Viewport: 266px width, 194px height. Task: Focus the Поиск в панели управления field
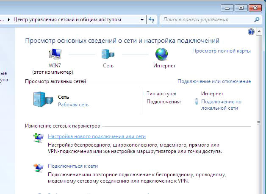[x=207, y=19]
